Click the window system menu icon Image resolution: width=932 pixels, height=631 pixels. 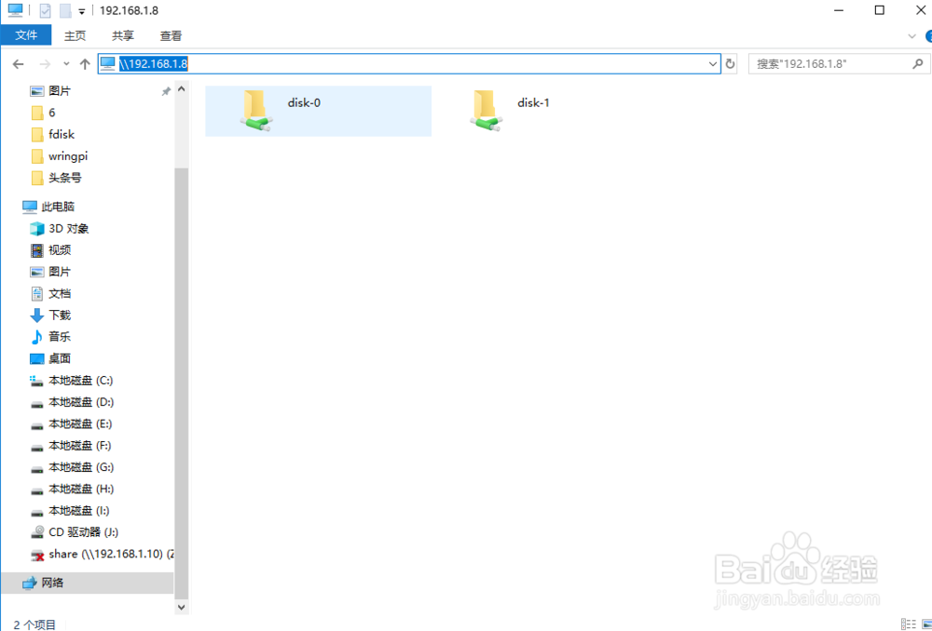(15, 10)
